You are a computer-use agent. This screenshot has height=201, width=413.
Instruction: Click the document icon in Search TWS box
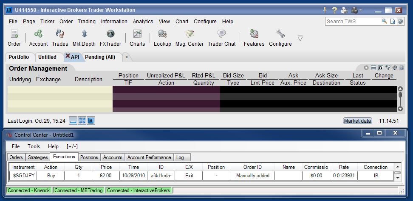tap(393, 21)
